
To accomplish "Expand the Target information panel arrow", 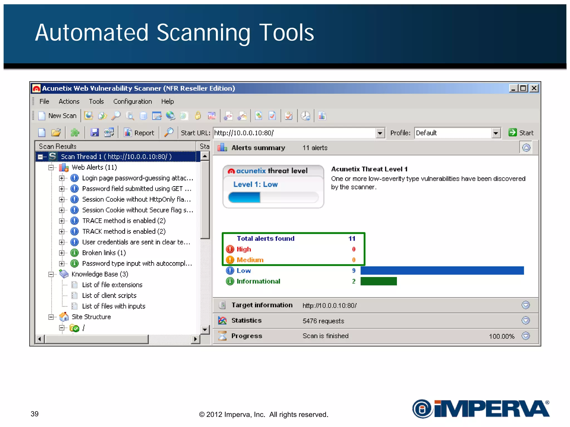I will 525,305.
